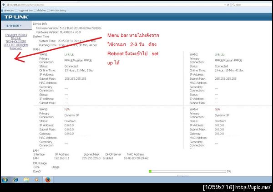This screenshot has width=273, height=192.
Task: Click the 3% CPU usage value
Action: coord(229,171)
